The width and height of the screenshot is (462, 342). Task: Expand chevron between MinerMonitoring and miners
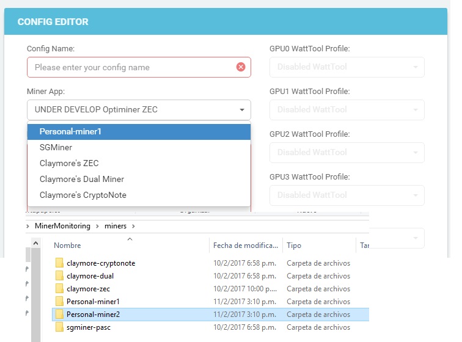pos(97,226)
